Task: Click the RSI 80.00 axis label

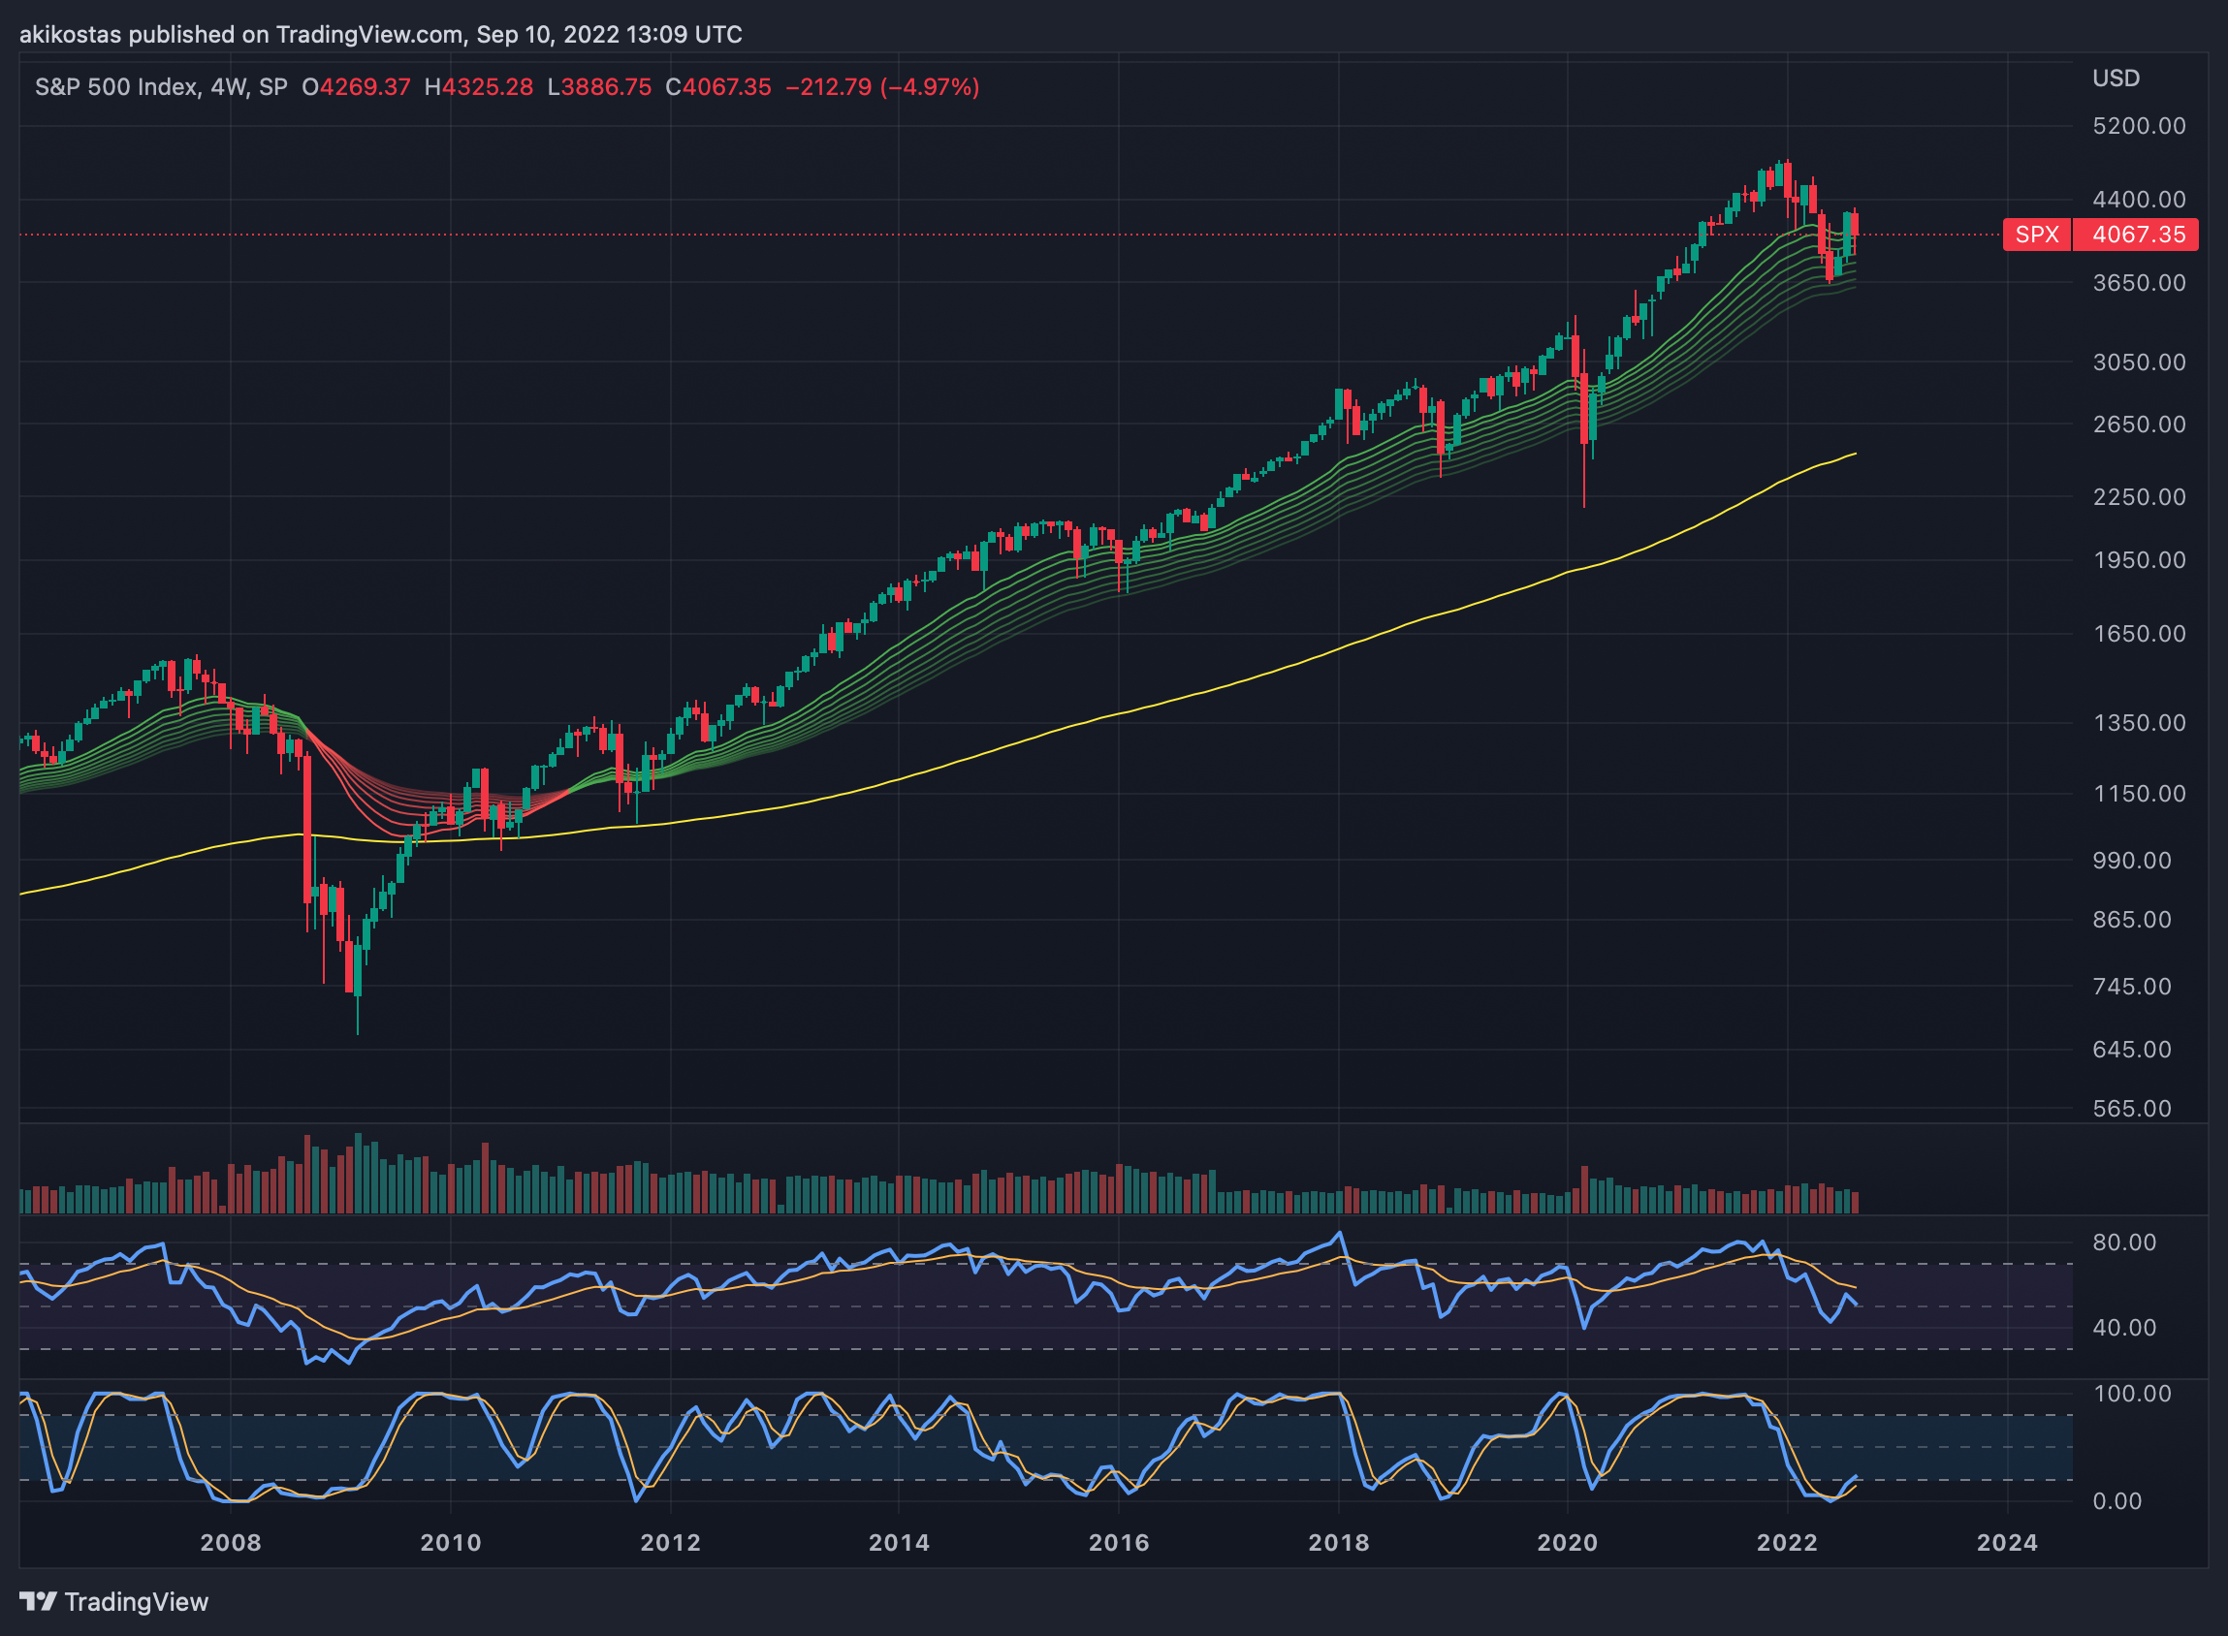Action: [2124, 1242]
